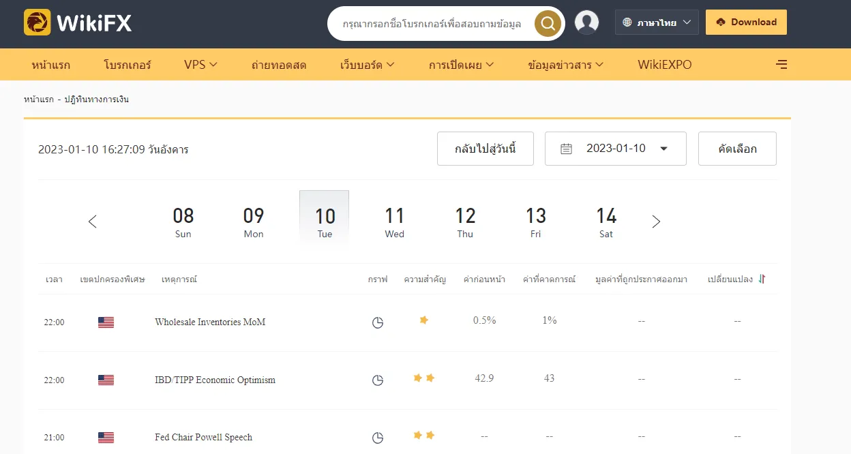Select day 08 Sun
Screen dimensions: 851x454
(183, 222)
